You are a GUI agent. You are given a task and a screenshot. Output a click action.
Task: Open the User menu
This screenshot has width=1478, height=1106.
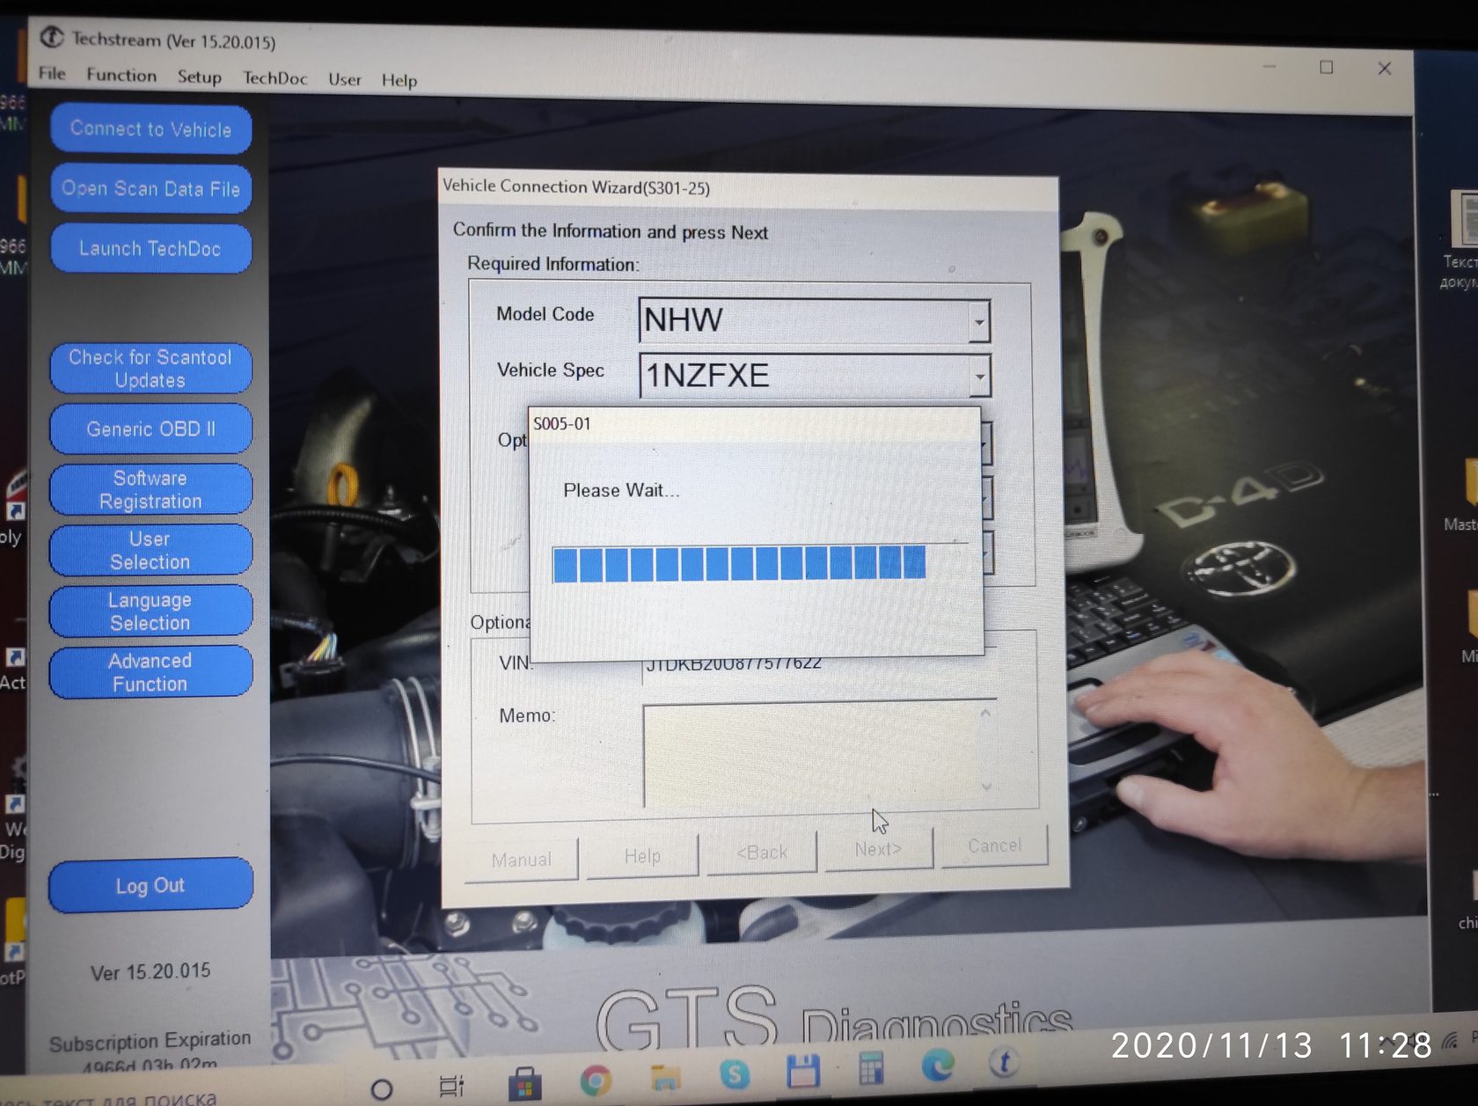tap(344, 79)
